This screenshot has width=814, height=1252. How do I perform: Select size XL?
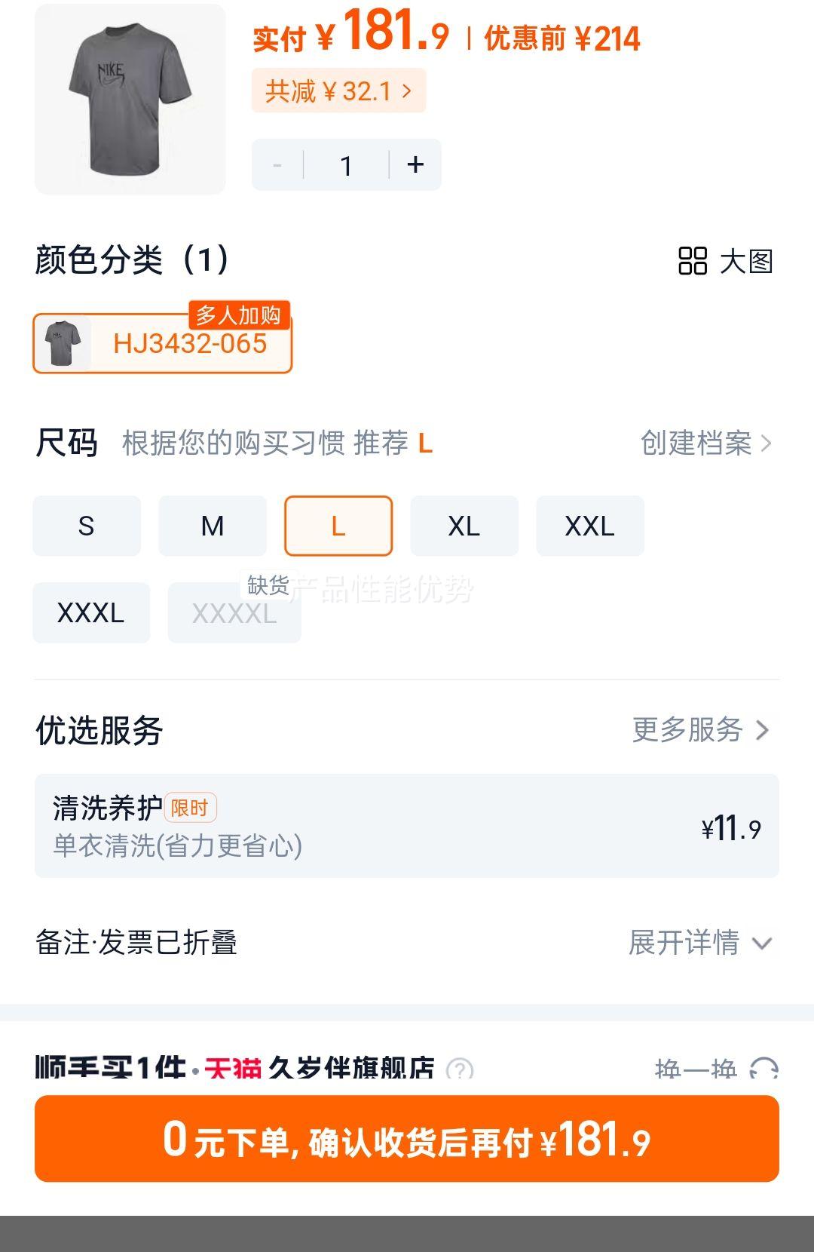[x=464, y=526]
